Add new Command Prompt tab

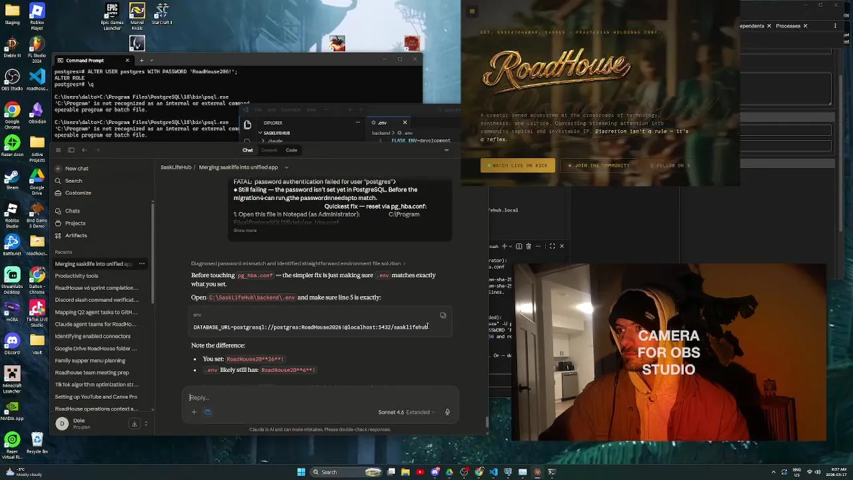click(x=141, y=61)
